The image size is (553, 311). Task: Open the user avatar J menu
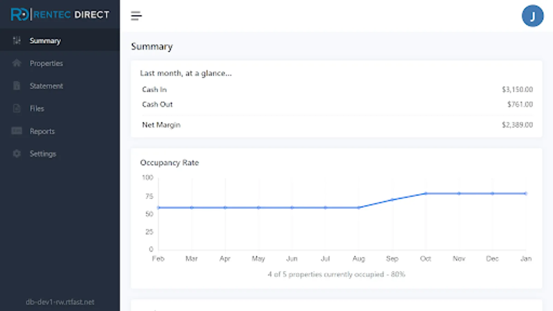532,16
